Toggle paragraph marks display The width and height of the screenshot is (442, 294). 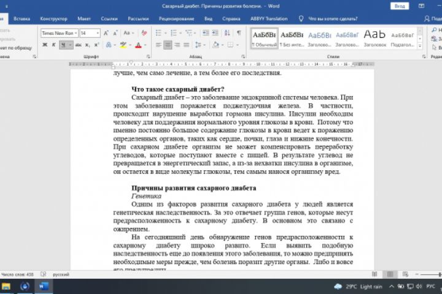click(x=239, y=33)
